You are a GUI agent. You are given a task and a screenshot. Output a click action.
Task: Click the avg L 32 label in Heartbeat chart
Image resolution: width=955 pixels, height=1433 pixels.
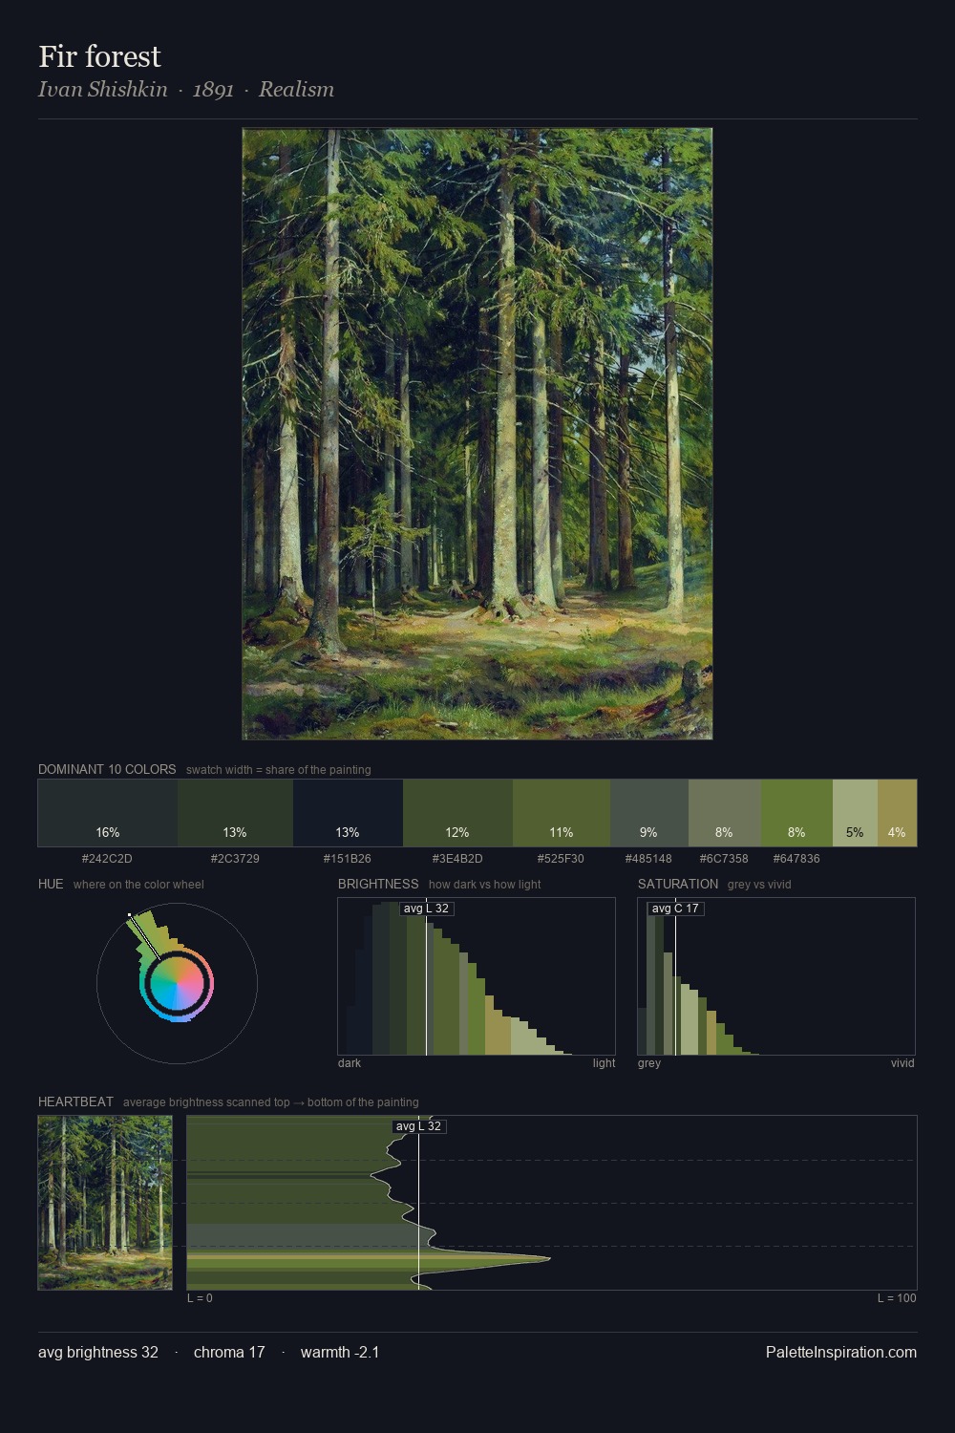tap(418, 1126)
